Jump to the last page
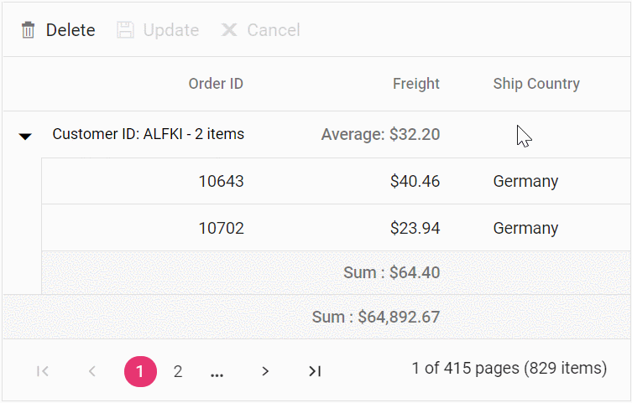Screen dimensions: 632x403 pos(315,371)
